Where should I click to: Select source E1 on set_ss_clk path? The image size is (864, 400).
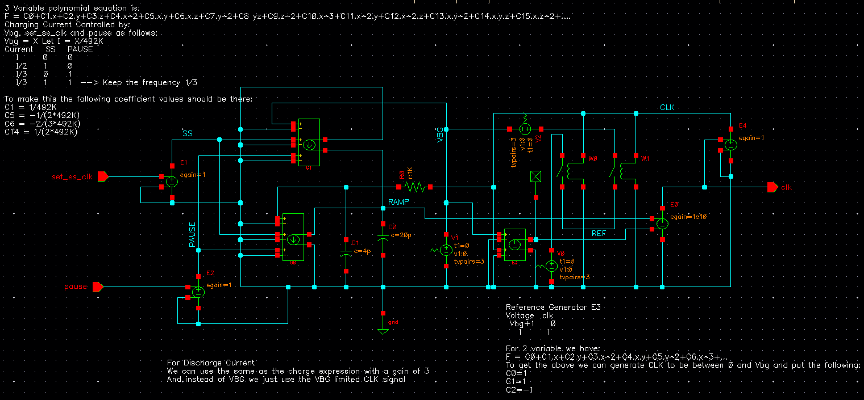pos(172,182)
